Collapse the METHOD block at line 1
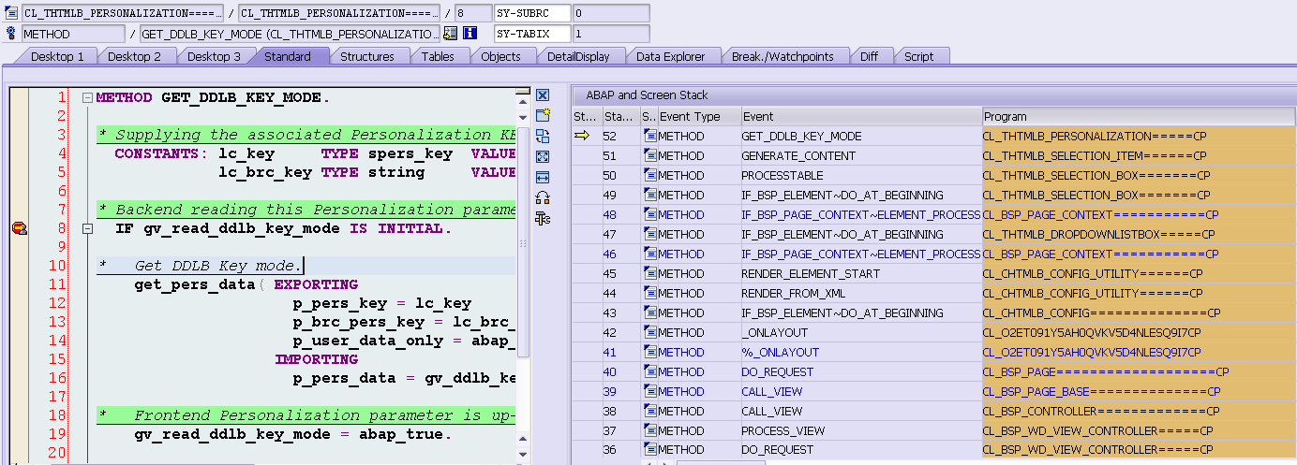This screenshot has height=465, width=1297. point(87,97)
